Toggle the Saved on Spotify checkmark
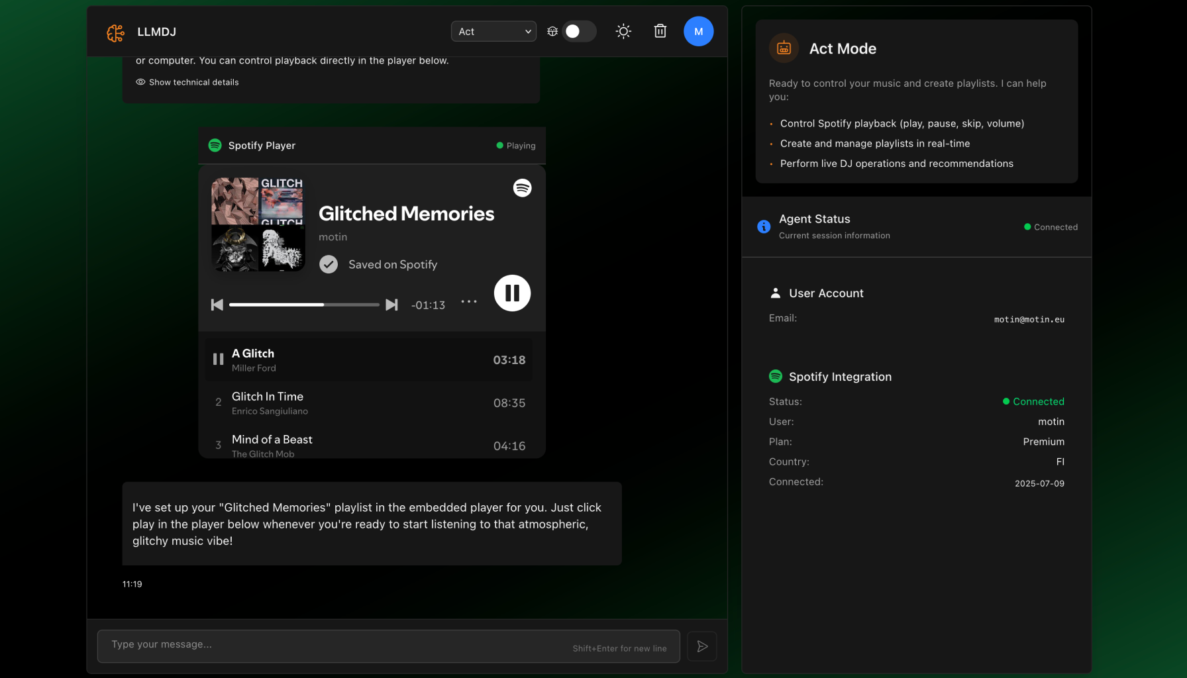Viewport: 1187px width, 678px height. [329, 265]
